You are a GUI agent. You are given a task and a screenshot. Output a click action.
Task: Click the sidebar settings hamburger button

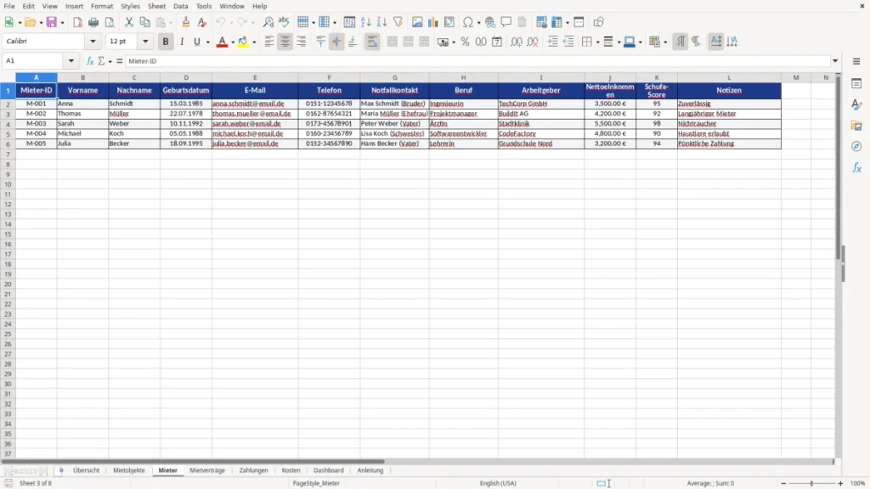click(x=856, y=61)
